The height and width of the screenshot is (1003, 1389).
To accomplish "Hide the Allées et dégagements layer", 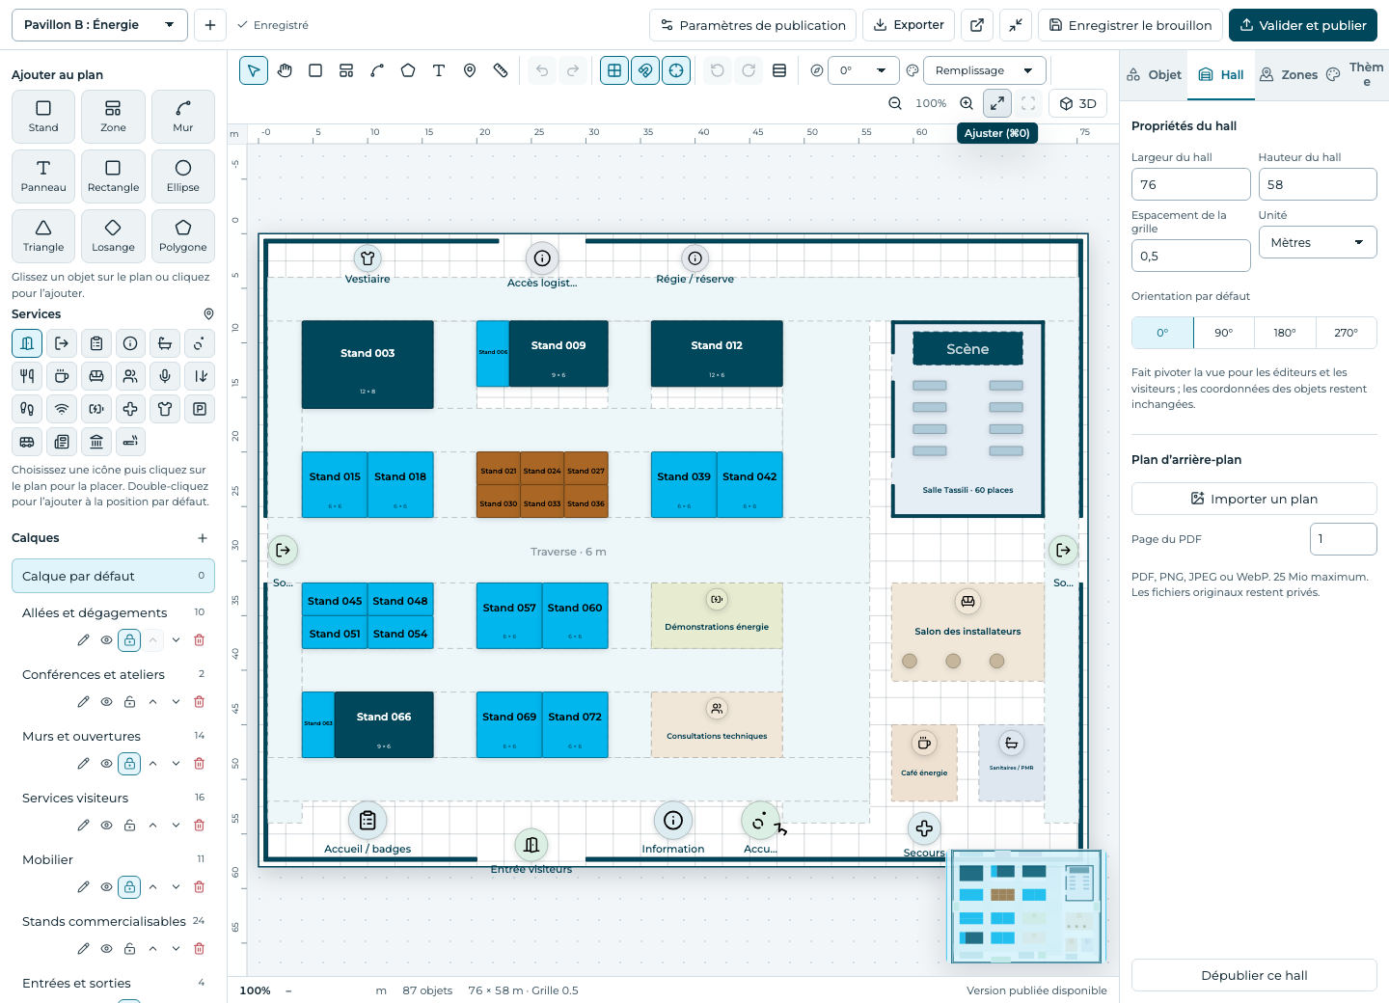I will pyautogui.click(x=107, y=639).
